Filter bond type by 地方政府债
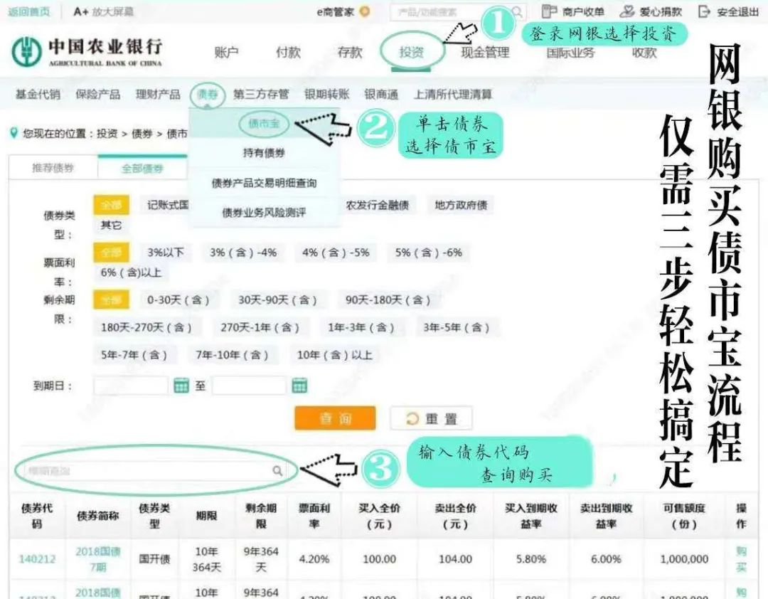768x599 pixels. click(x=460, y=205)
